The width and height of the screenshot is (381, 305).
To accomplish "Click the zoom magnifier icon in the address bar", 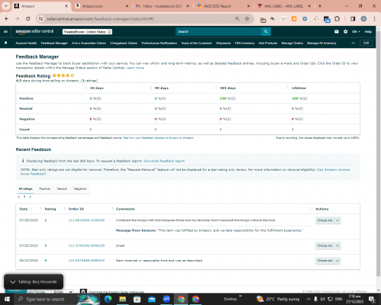I will click(x=237, y=19).
